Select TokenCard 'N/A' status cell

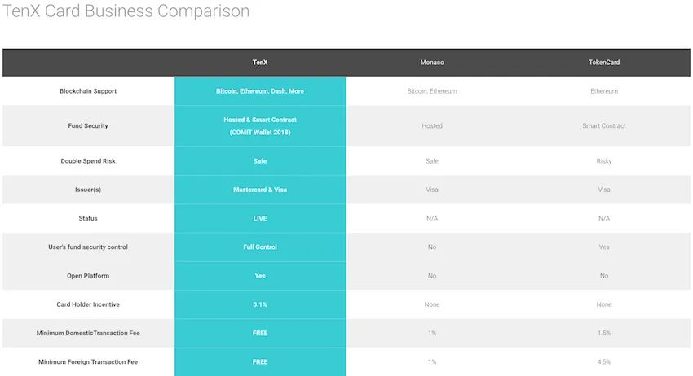(603, 218)
